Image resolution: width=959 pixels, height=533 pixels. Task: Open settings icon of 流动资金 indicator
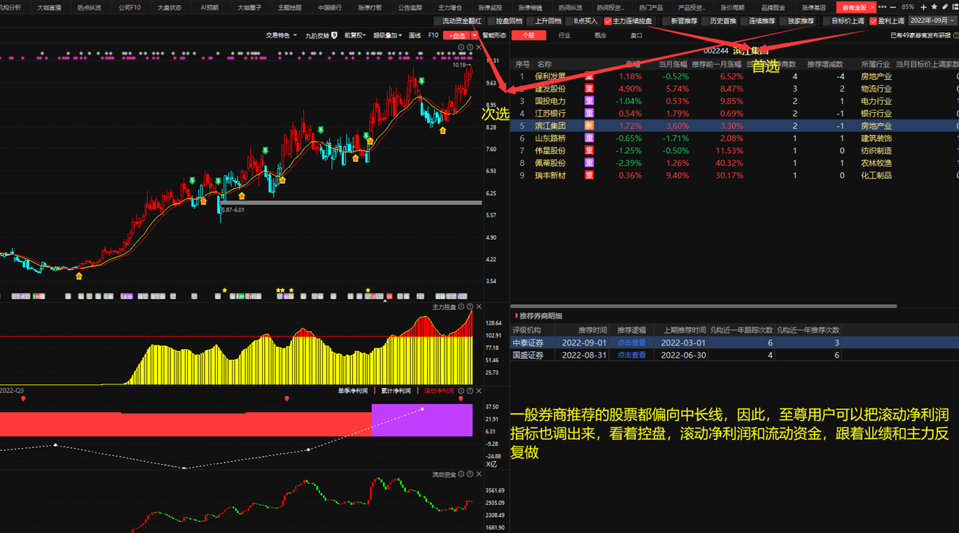(462, 475)
